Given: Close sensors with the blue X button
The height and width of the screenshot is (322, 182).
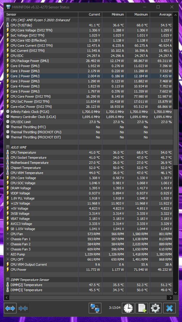Looking at the screenshot, I should [x=169, y=308].
